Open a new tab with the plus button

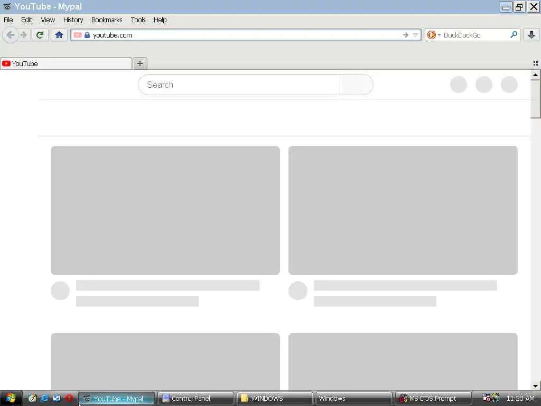[x=139, y=63]
